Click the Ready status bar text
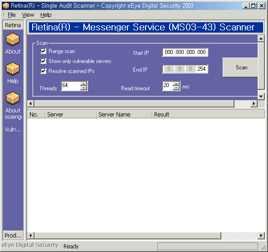This screenshot has width=268, height=252. pyautogui.click(x=71, y=246)
